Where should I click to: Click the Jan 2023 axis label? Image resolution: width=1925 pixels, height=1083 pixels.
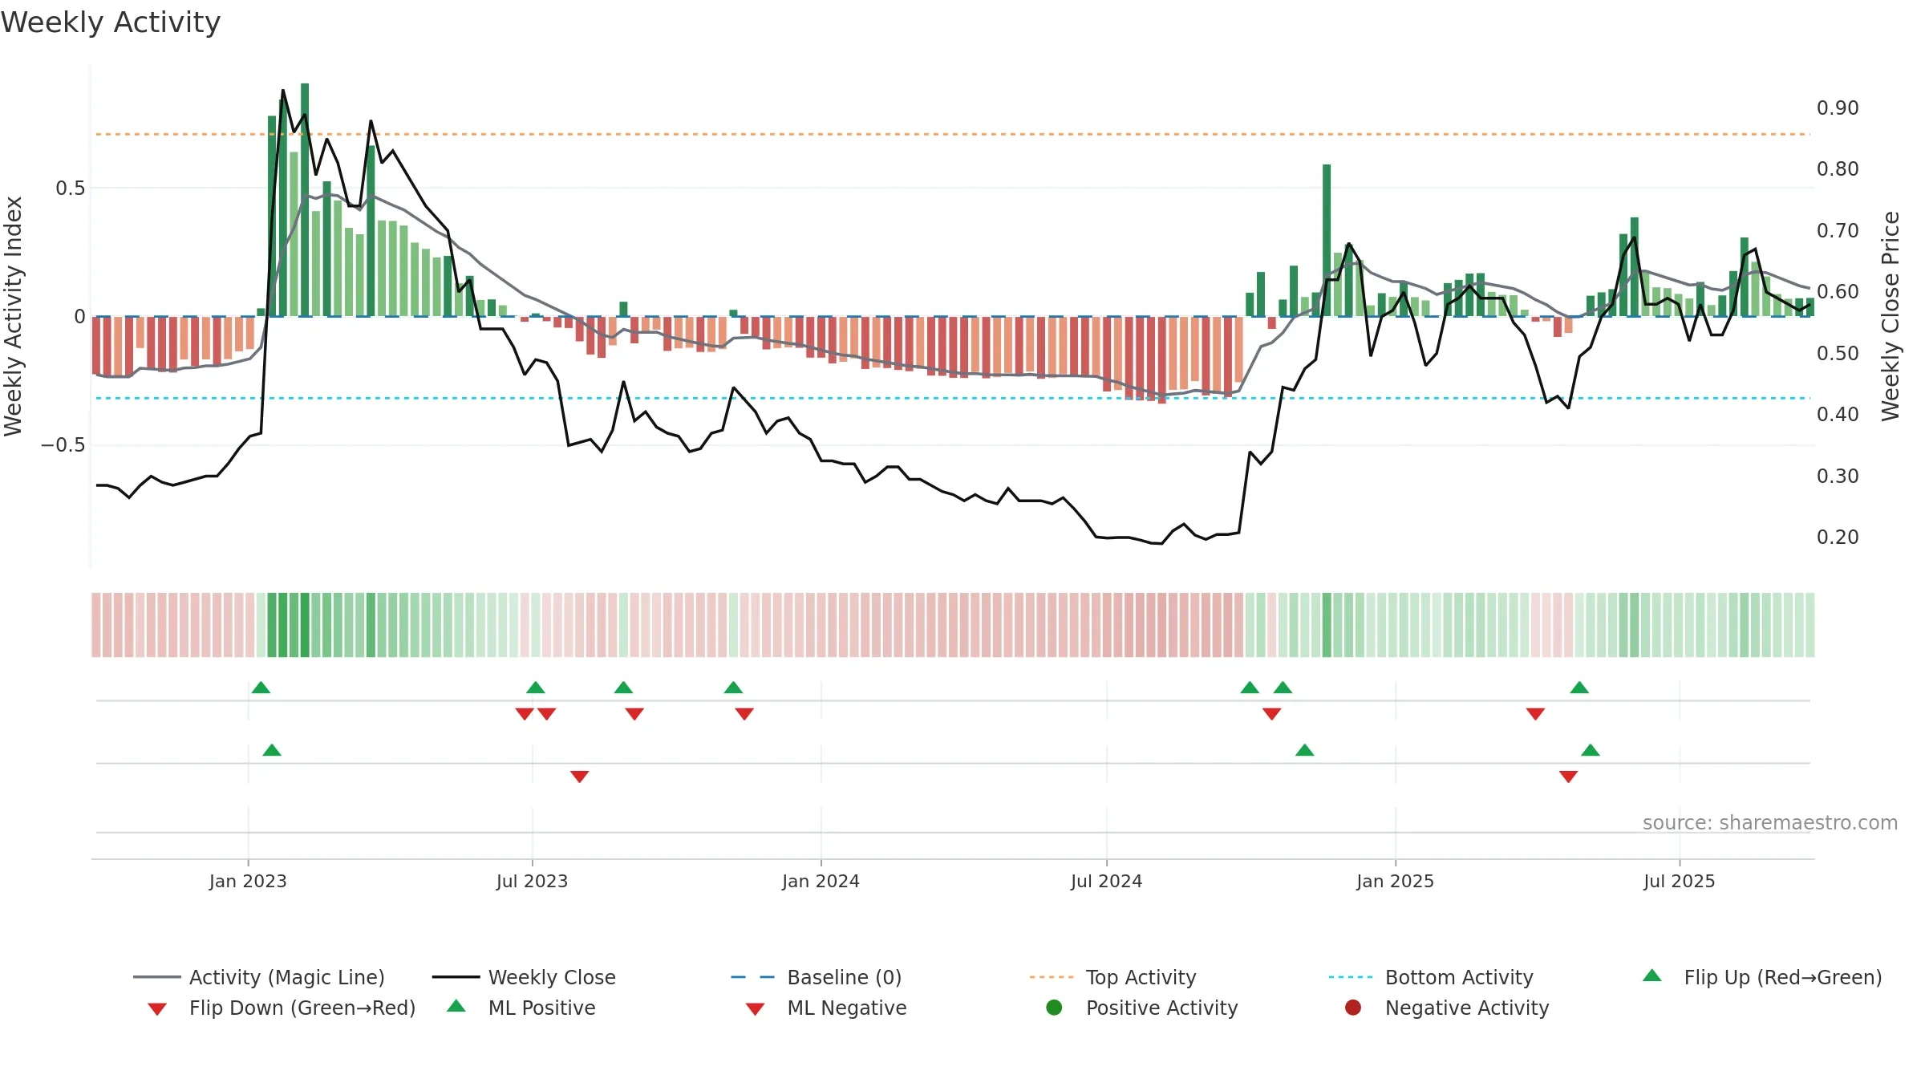pos(248,881)
